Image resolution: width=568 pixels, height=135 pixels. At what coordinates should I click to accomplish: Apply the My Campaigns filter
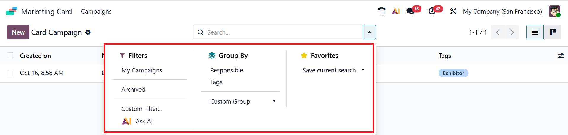point(142,70)
